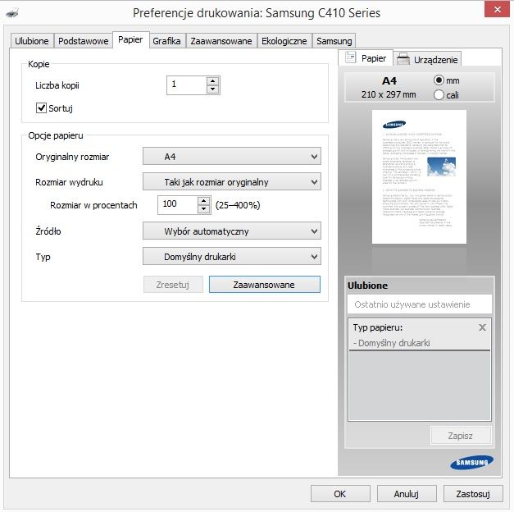The width and height of the screenshot is (514, 512).
Task: Increase Rozmiar w procentach value
Action: (x=204, y=200)
